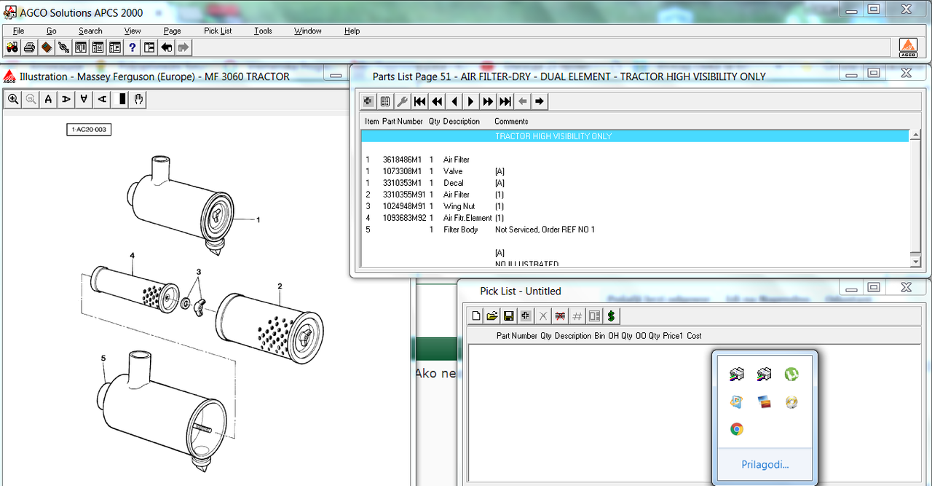Go to previous page in Parts List

(454, 101)
